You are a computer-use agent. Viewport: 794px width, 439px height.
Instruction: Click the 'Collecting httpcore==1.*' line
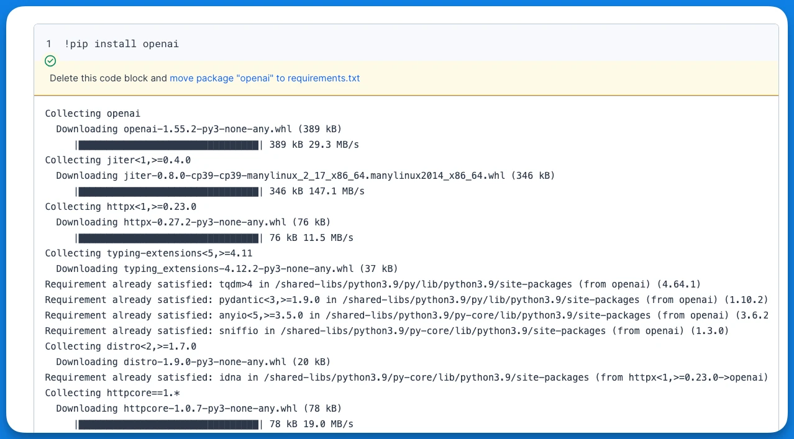tap(112, 393)
